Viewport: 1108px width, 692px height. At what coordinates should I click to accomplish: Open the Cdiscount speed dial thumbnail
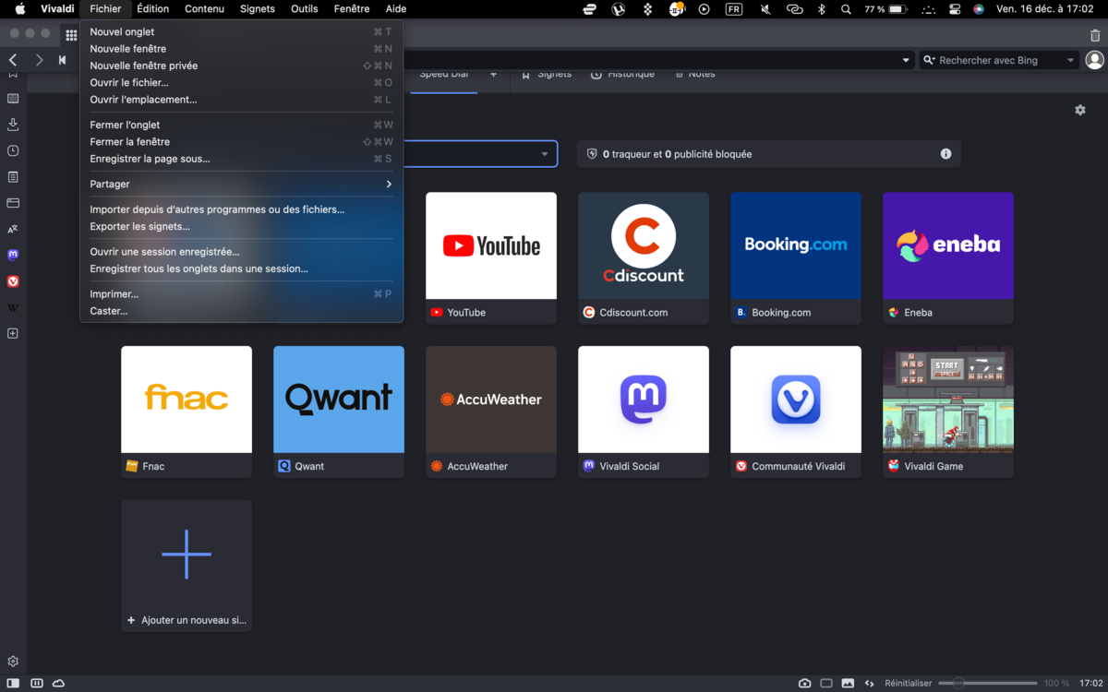pos(644,245)
